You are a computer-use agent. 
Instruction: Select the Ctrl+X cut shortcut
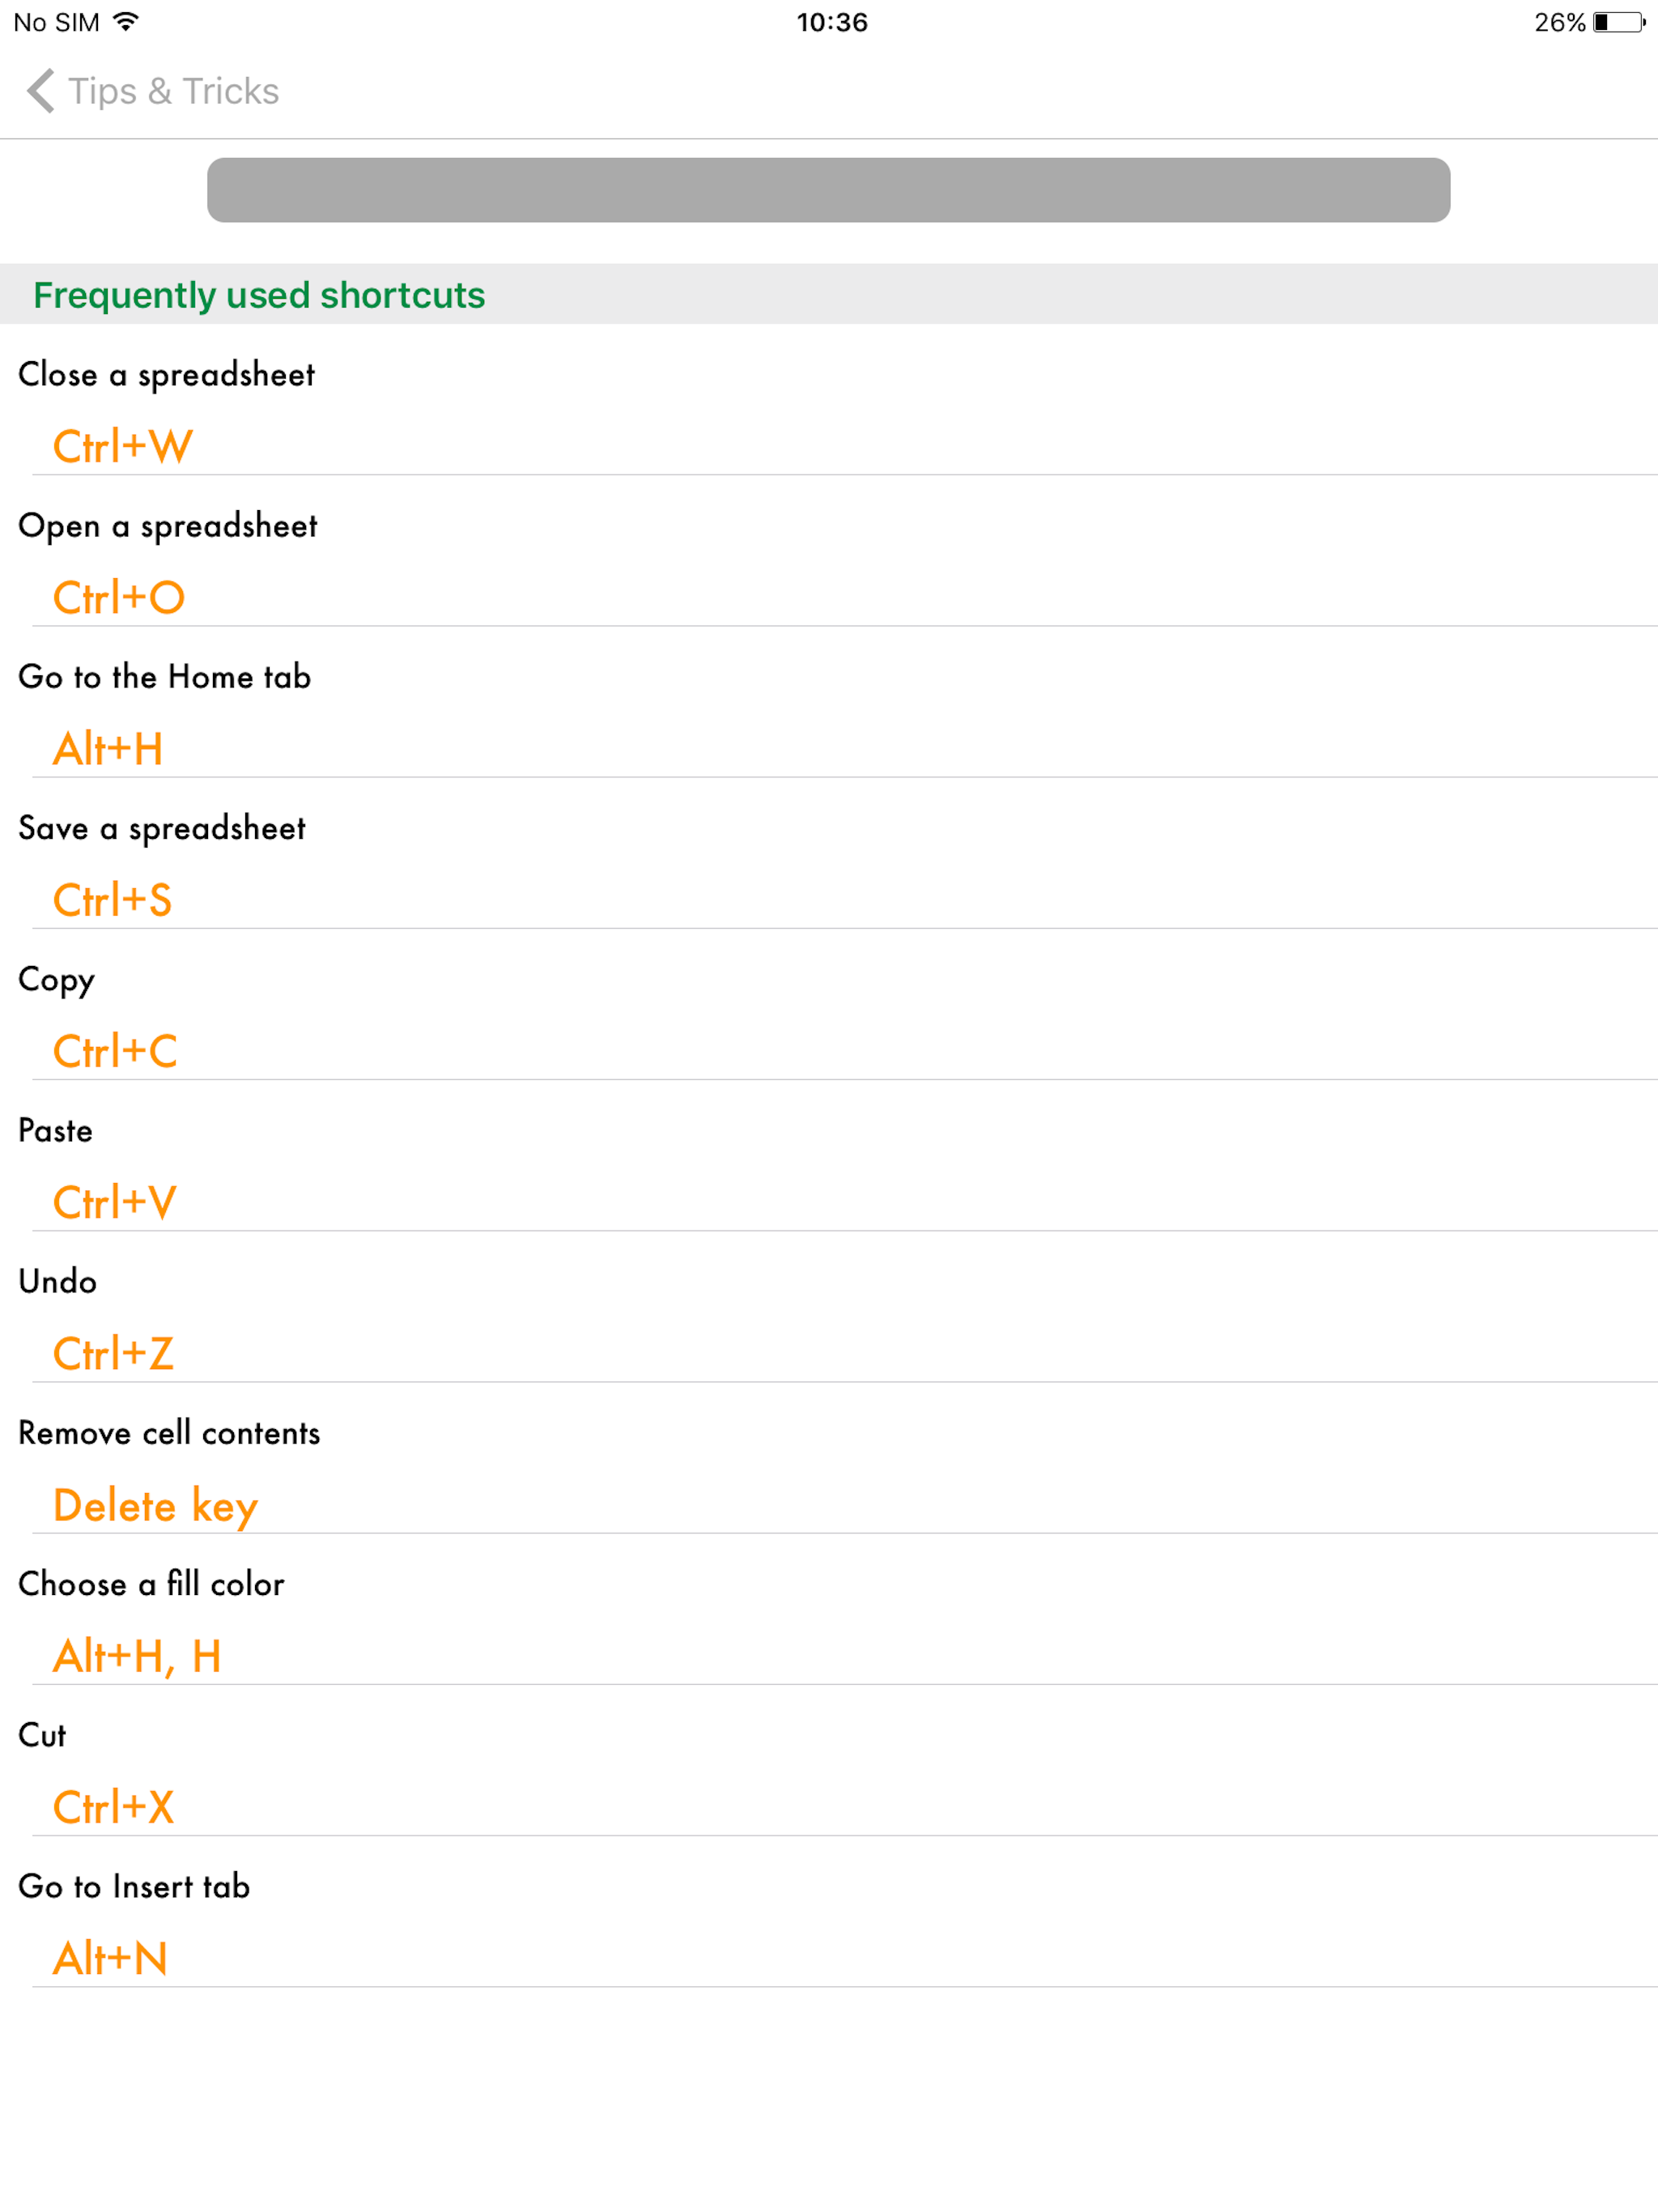pyautogui.click(x=113, y=1806)
